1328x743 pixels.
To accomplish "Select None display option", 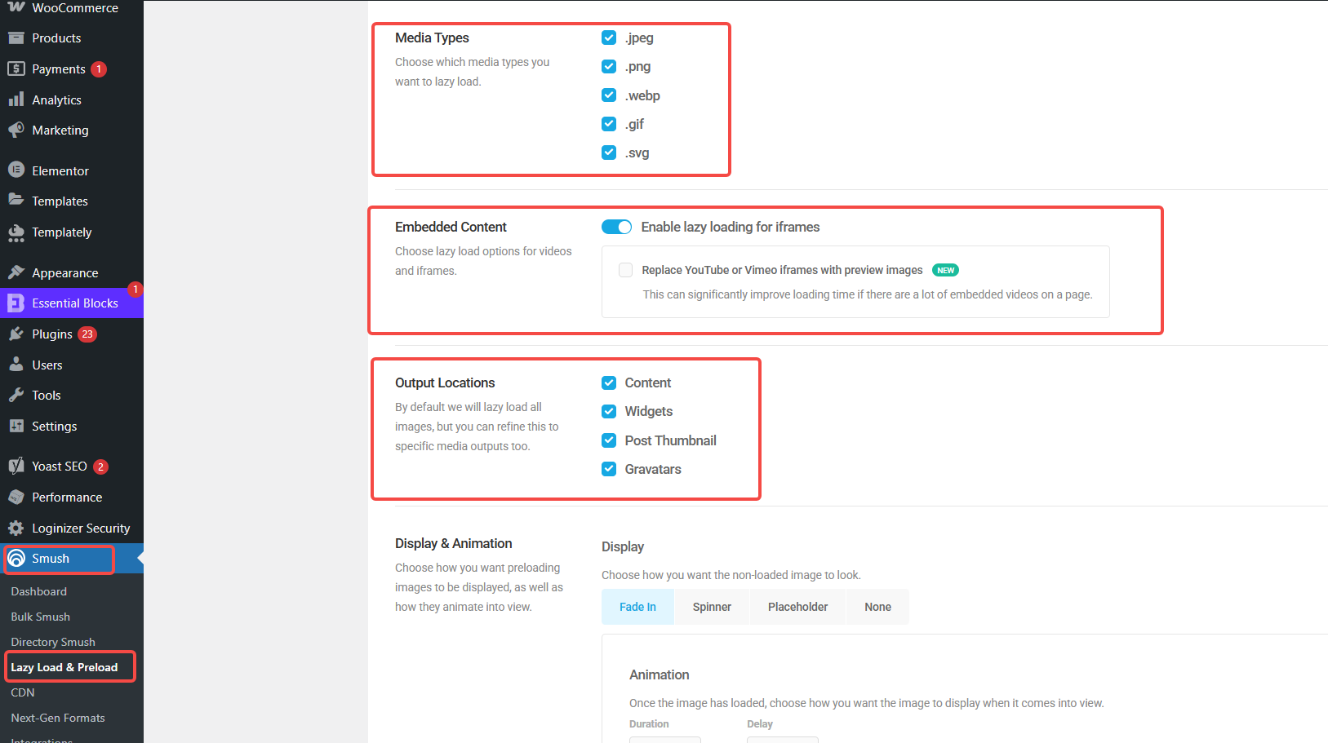I will (877, 607).
